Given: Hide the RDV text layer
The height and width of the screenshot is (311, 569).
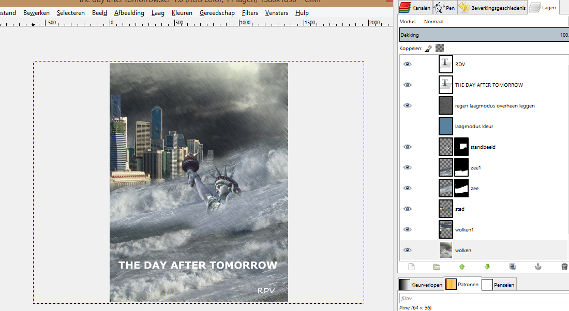Looking at the screenshot, I should click(x=408, y=65).
